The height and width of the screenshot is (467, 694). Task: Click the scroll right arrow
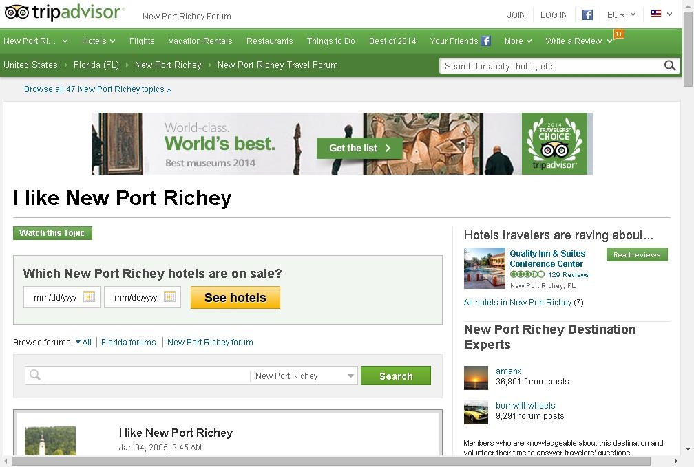point(676,461)
